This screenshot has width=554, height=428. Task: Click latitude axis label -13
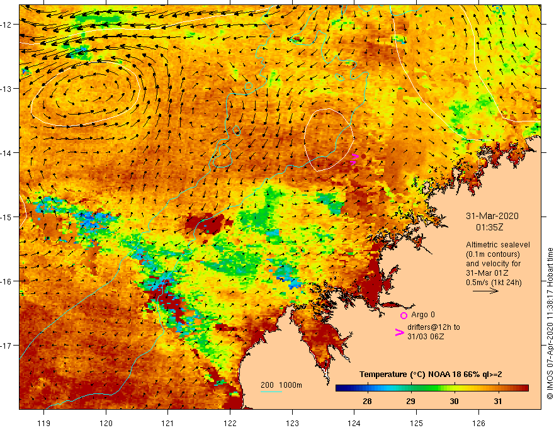7,89
